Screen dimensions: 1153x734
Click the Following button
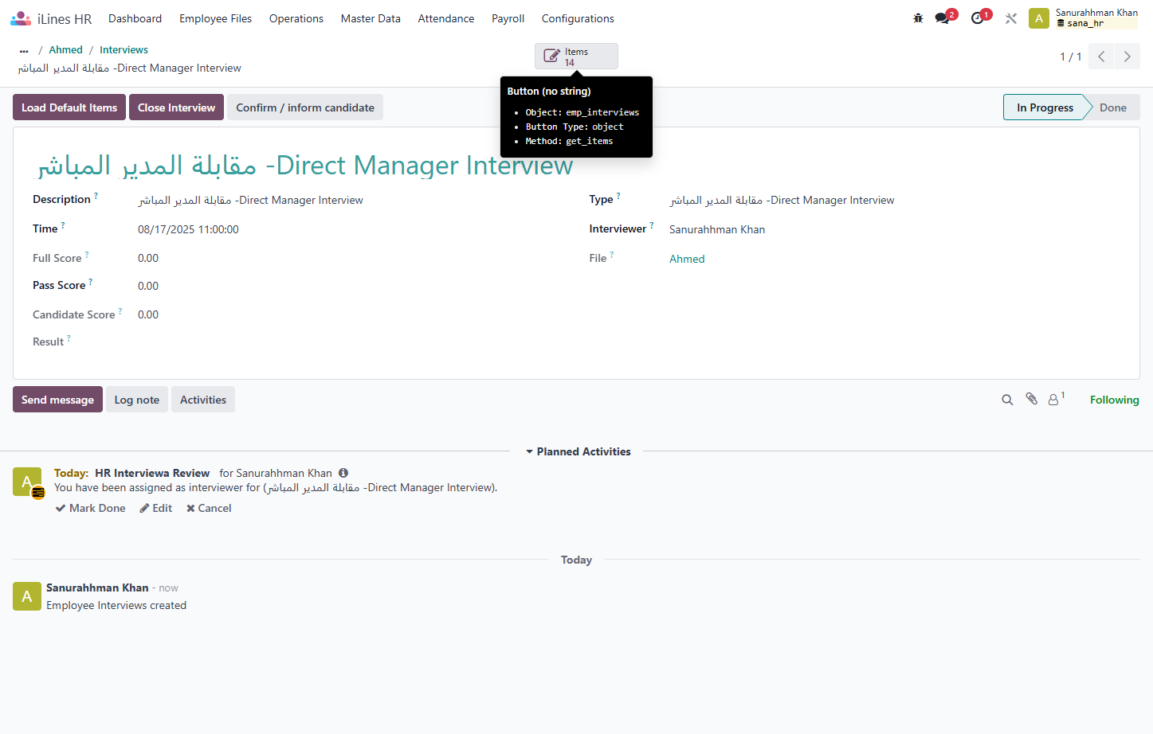pyautogui.click(x=1114, y=400)
